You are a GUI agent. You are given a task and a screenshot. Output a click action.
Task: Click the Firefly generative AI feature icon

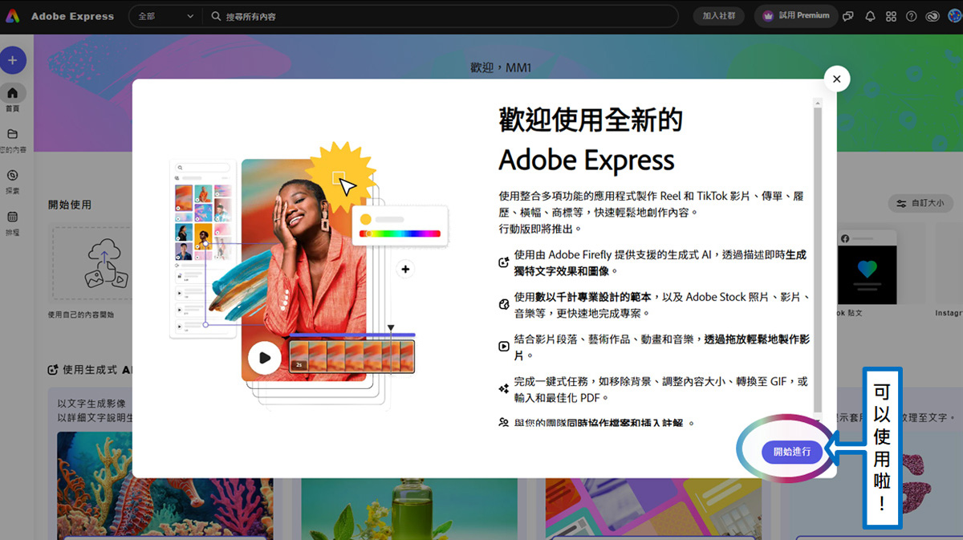[x=504, y=262]
